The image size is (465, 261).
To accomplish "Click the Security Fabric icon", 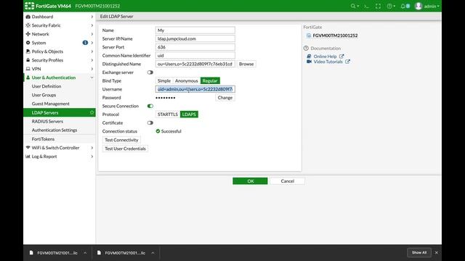I will [28, 25].
